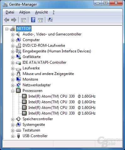Image resolution: width=125 pixels, height=150 pixels.
Task: Expand the Laufwerke node
Action: pos(13,68)
